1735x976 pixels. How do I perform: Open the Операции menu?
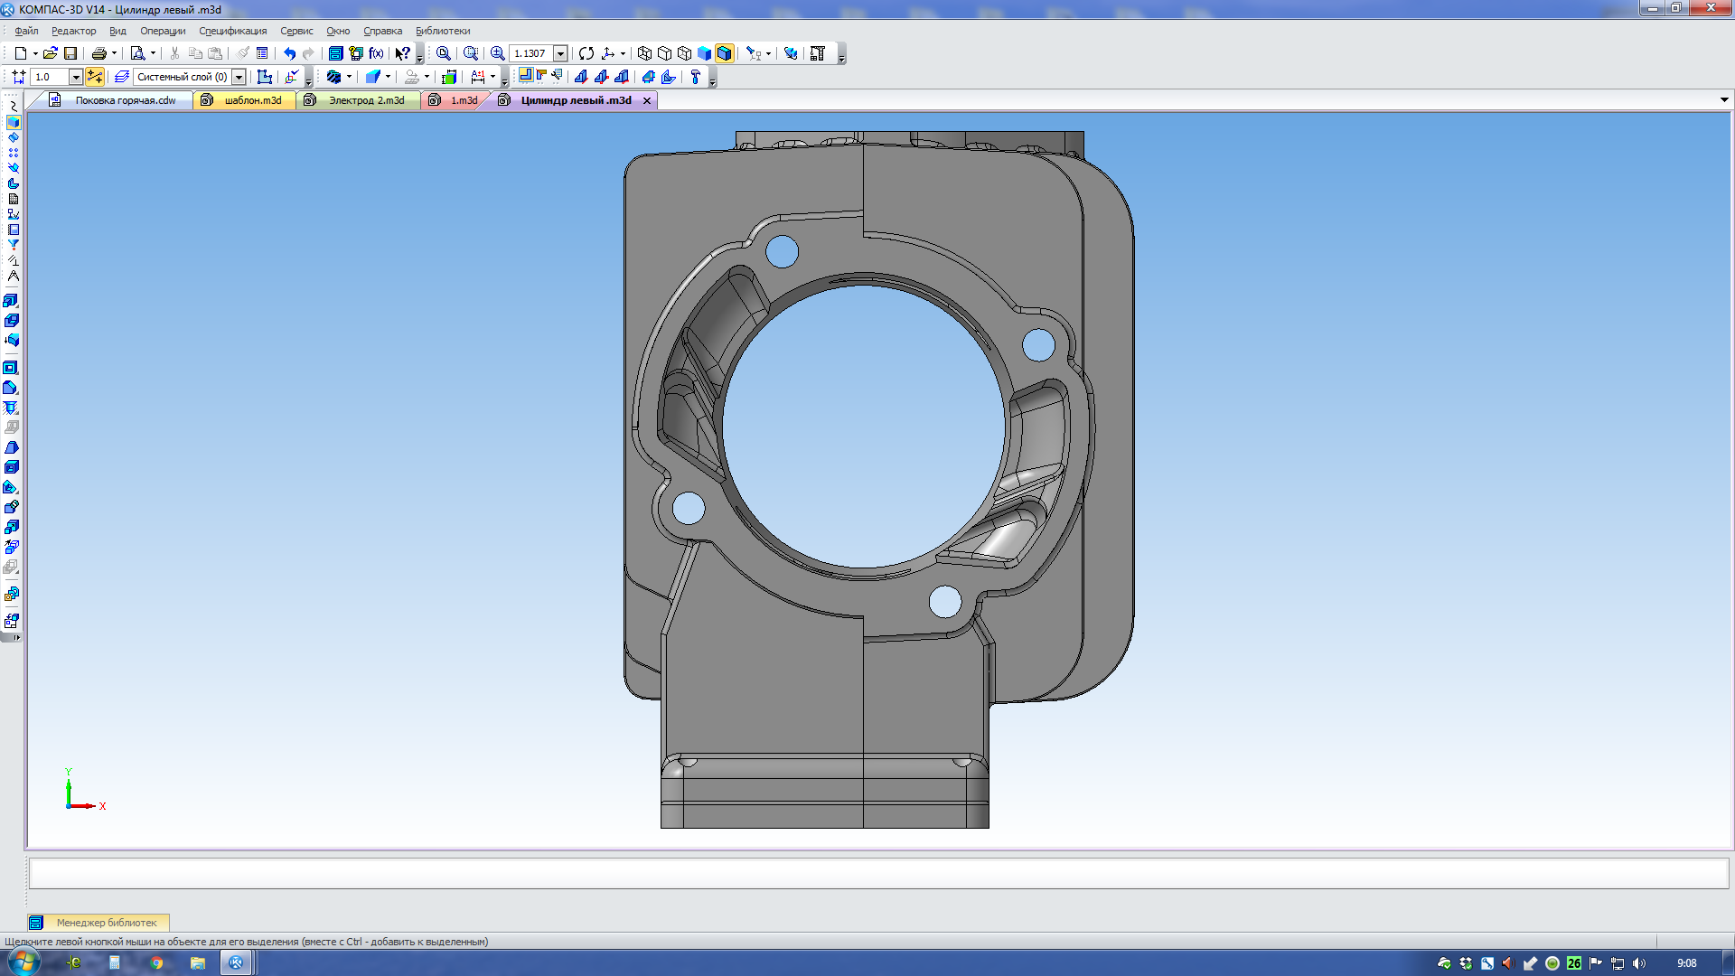tap(163, 31)
